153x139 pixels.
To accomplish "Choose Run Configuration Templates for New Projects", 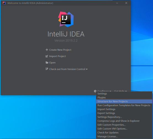I will [124, 105].
